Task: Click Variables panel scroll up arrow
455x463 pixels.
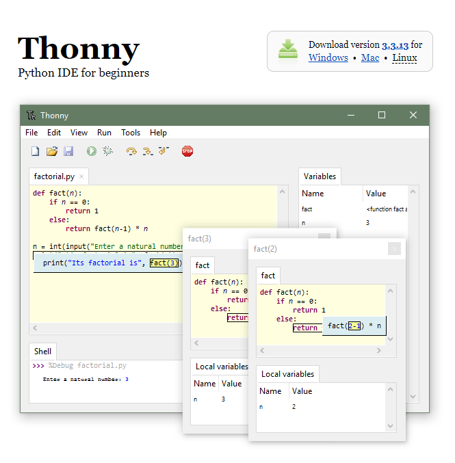Action: point(413,191)
